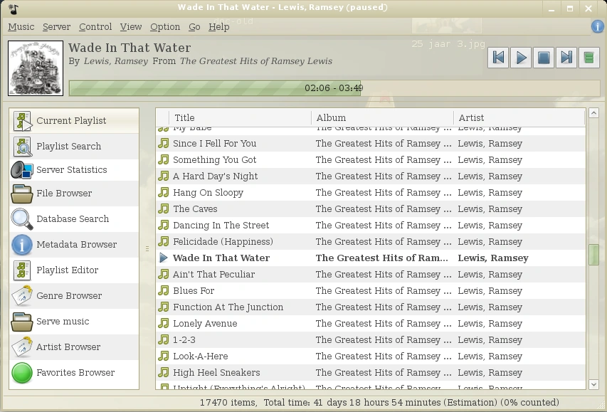Select the Metadata Browser plugin

pos(76,245)
